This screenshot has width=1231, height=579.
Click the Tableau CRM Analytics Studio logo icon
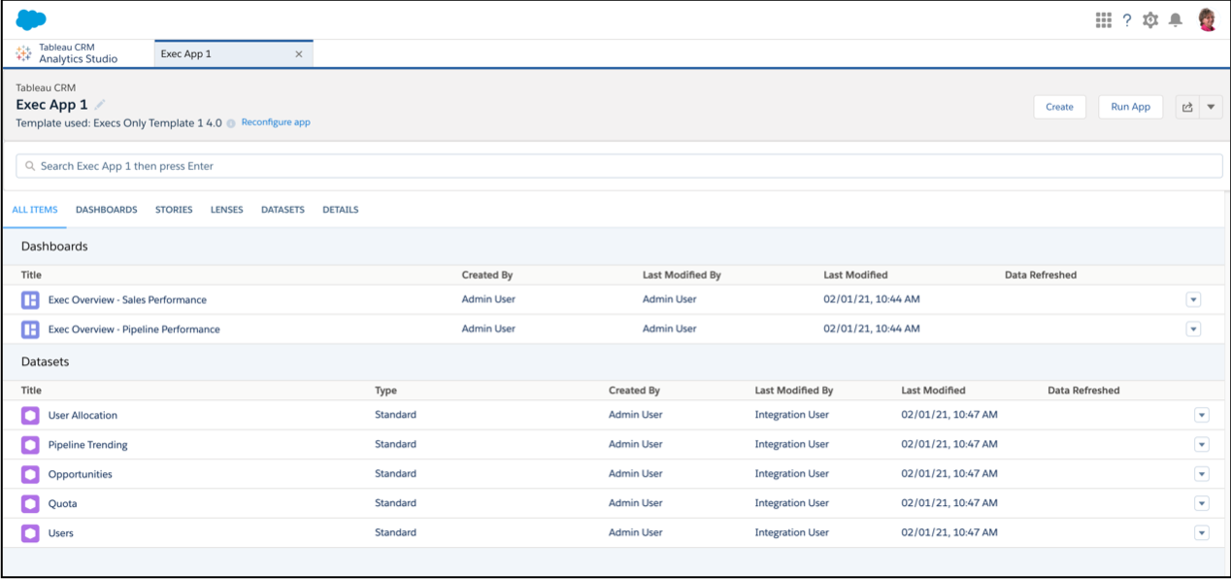pos(24,53)
